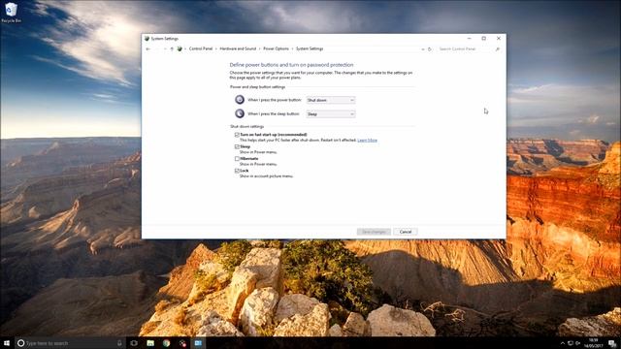Minimize the System Settings window
Viewport: 621px width, 349px height.
[470, 39]
